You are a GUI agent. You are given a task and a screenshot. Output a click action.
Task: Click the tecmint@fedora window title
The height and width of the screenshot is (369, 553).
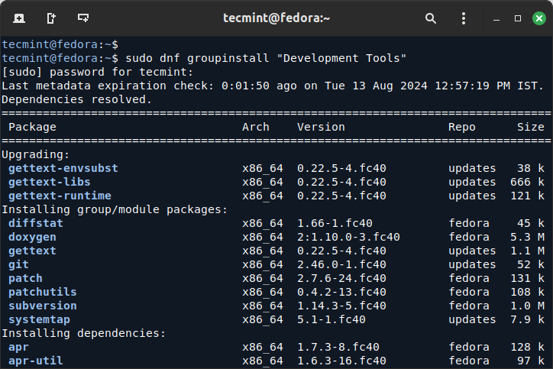coord(276,18)
